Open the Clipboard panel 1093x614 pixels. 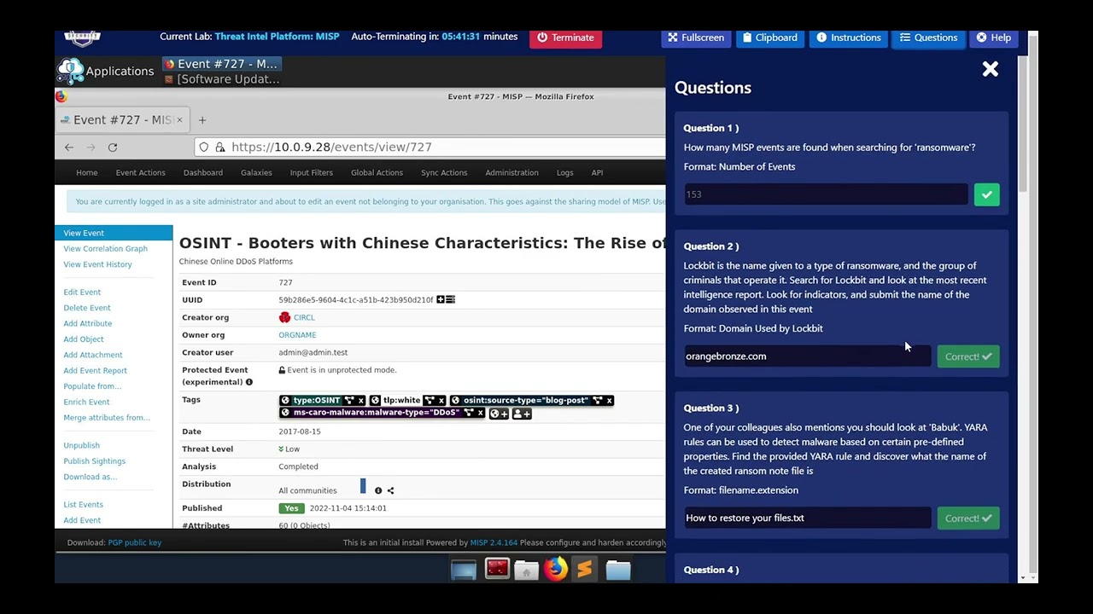(x=769, y=38)
